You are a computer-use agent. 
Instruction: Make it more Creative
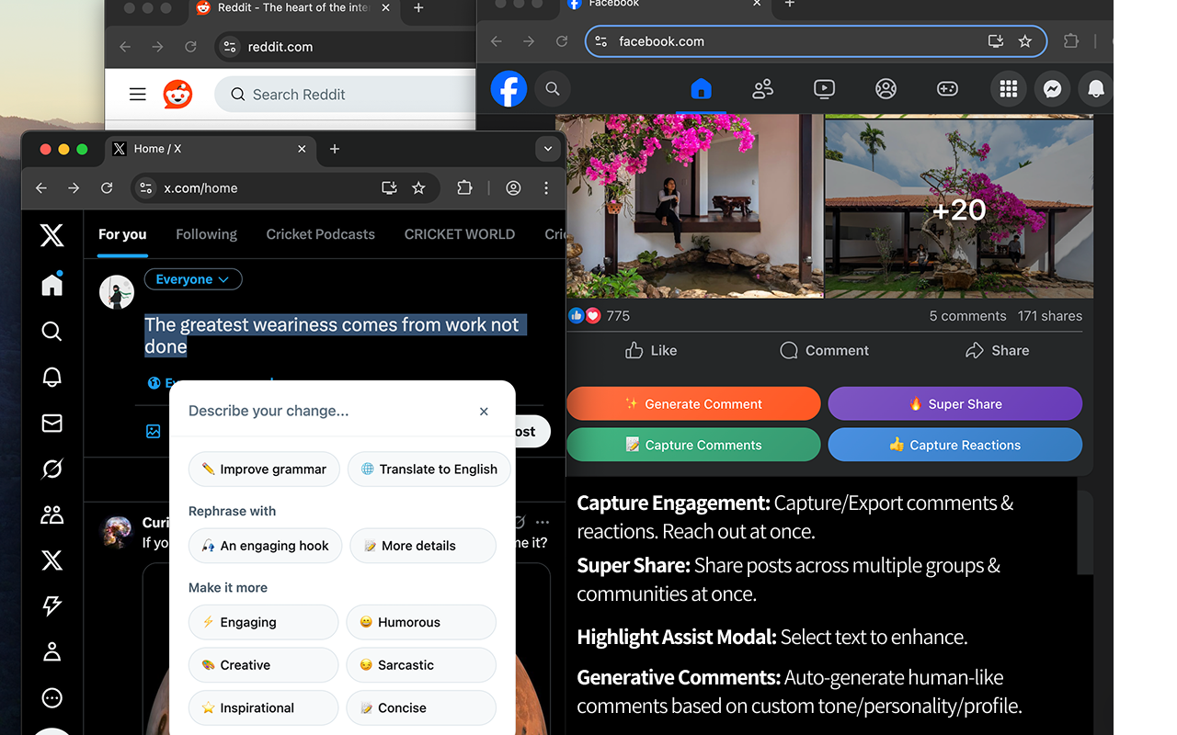[x=263, y=665]
